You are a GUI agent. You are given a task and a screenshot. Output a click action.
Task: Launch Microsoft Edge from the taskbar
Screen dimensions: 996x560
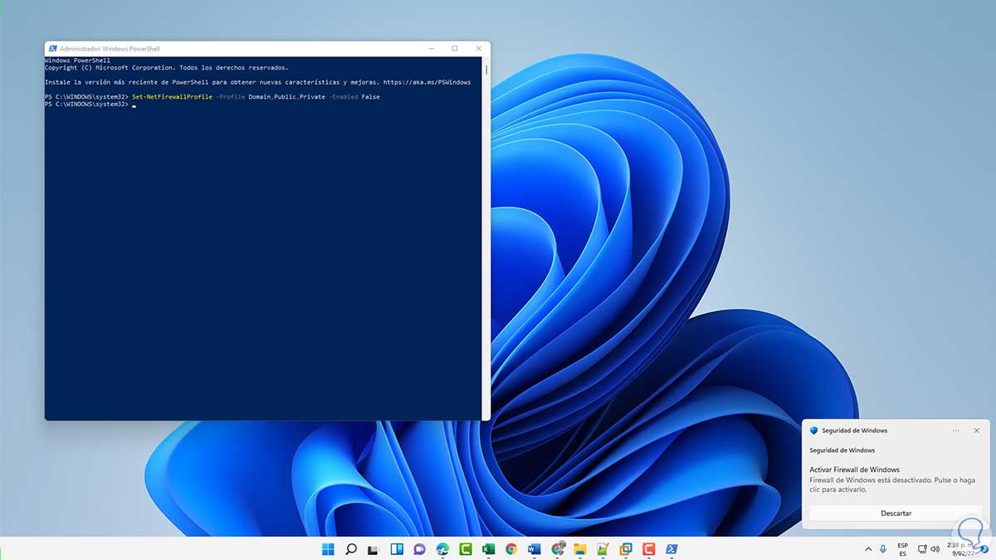[x=442, y=549]
